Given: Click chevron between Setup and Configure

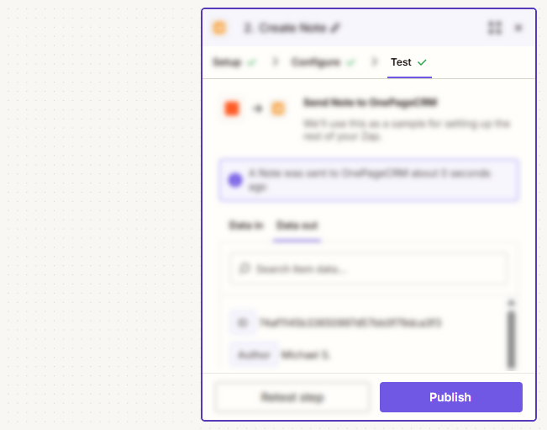Looking at the screenshot, I should pyautogui.click(x=276, y=61).
